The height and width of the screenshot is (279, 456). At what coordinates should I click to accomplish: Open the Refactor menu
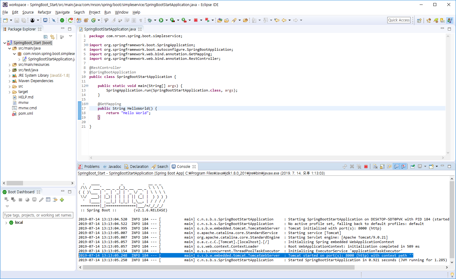[45, 12]
